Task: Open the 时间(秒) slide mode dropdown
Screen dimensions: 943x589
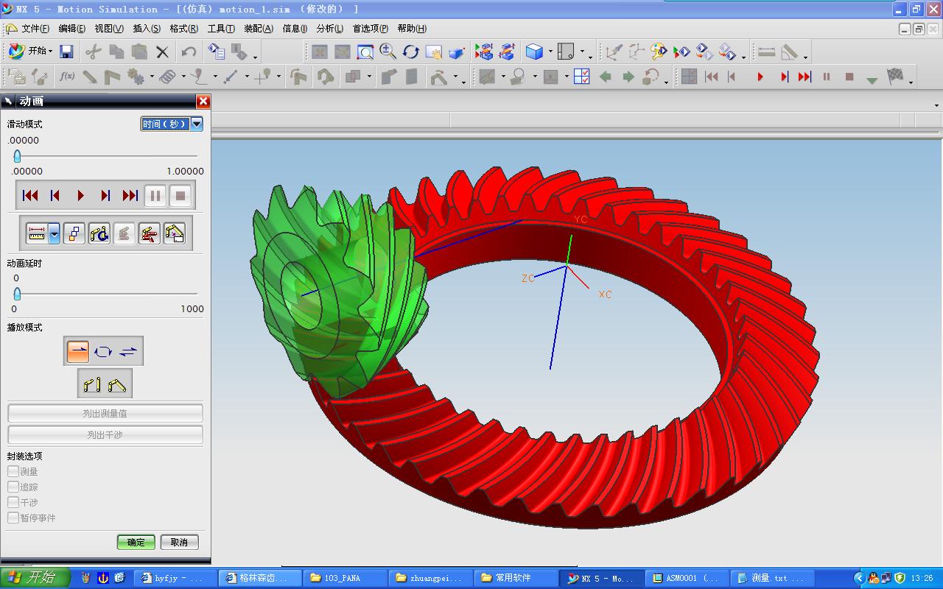Action: (172, 124)
